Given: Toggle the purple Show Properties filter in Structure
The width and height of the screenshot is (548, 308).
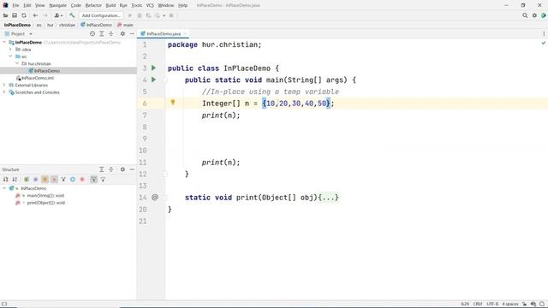Looking at the screenshot, I should click(36, 179).
